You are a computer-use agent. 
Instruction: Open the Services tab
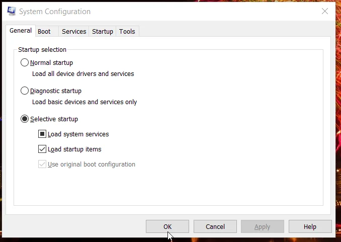pyautogui.click(x=74, y=32)
